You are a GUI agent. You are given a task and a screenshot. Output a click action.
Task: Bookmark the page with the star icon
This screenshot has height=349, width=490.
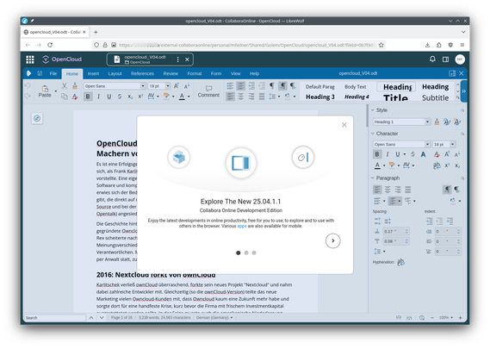point(381,45)
